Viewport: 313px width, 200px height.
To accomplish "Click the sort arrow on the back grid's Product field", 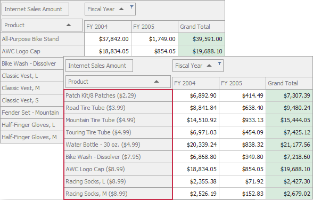I will 69,25.
